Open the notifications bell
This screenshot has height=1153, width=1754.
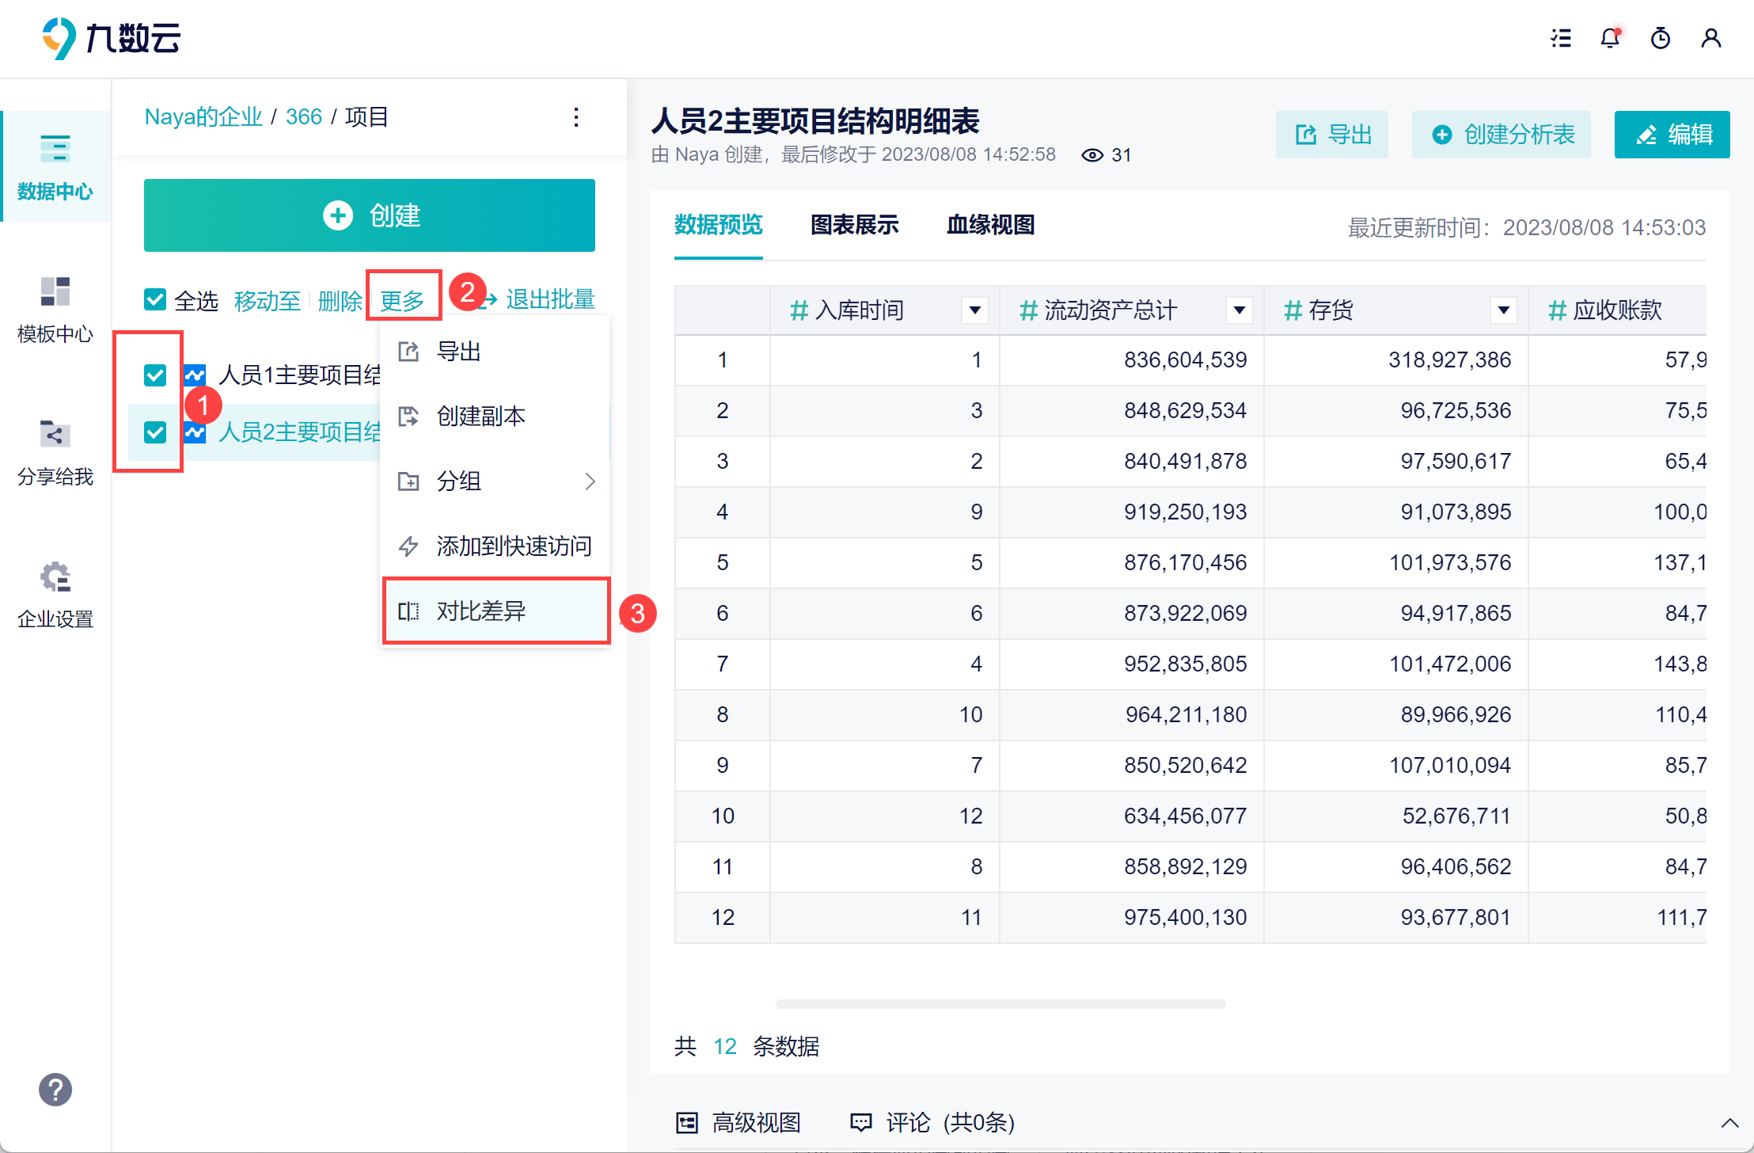click(1611, 38)
